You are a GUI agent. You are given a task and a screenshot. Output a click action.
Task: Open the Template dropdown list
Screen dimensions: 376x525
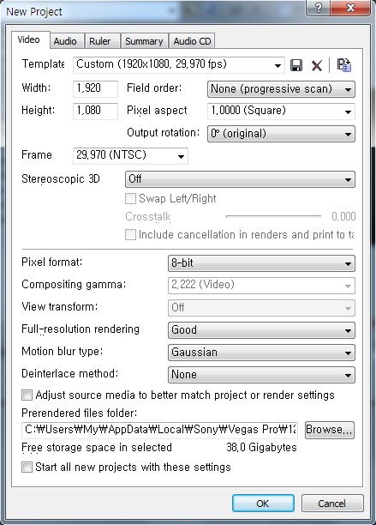[x=179, y=64]
